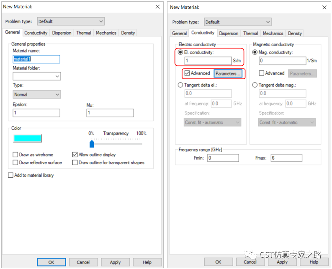Click the Mag. conductivity 1/Sm value field

coord(283,61)
